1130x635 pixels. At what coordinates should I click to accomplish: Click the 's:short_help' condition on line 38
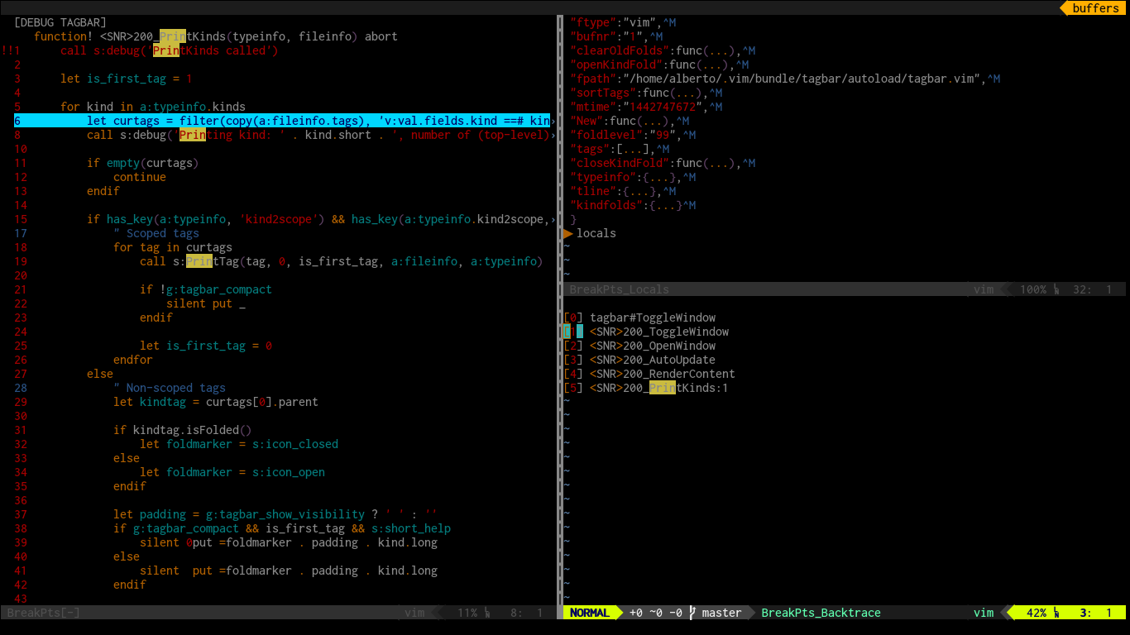tap(411, 528)
